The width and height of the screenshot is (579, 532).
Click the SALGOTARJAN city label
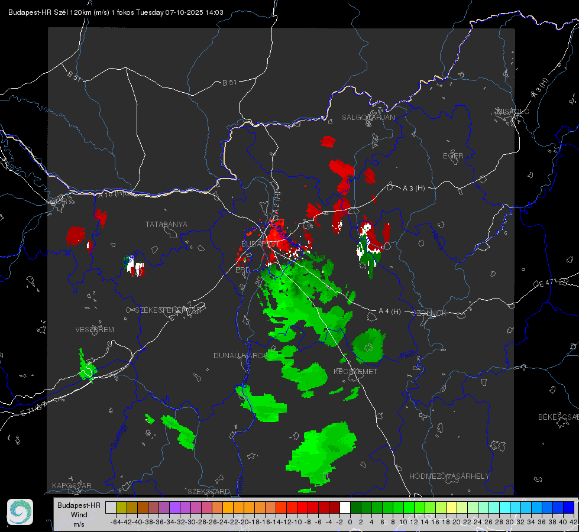point(368,118)
